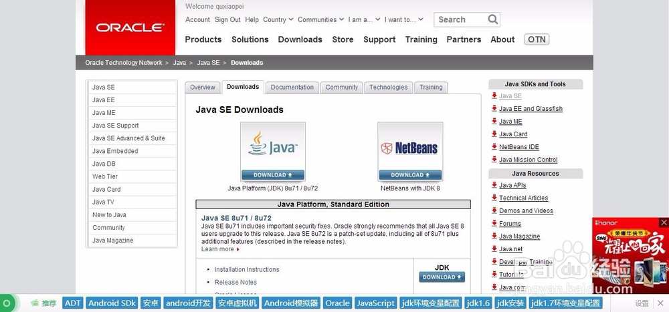
Task: Click the Java SE breadcrumb link
Action: point(208,63)
